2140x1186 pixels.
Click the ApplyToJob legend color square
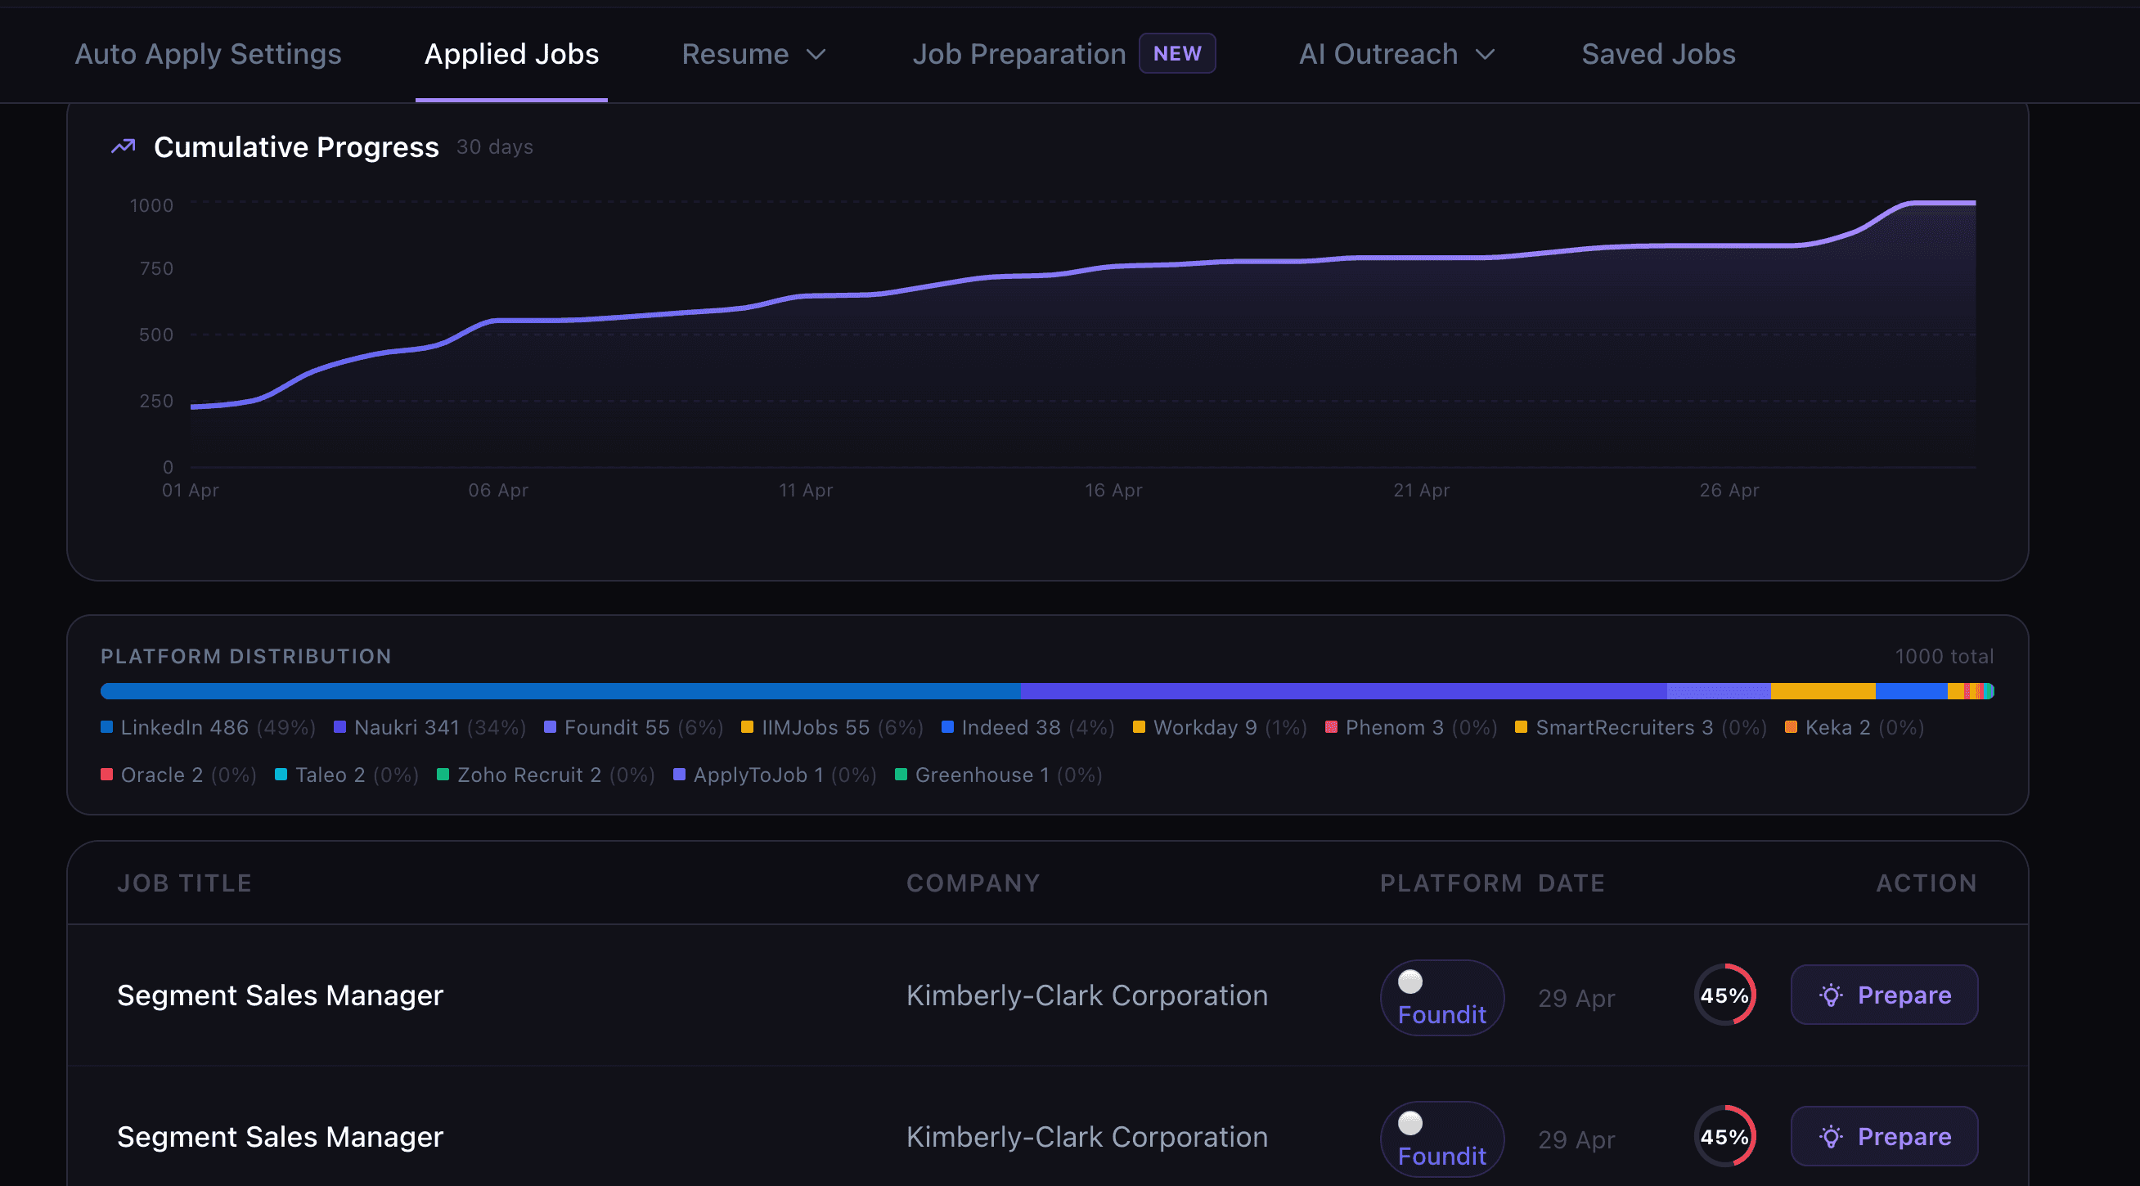click(679, 774)
